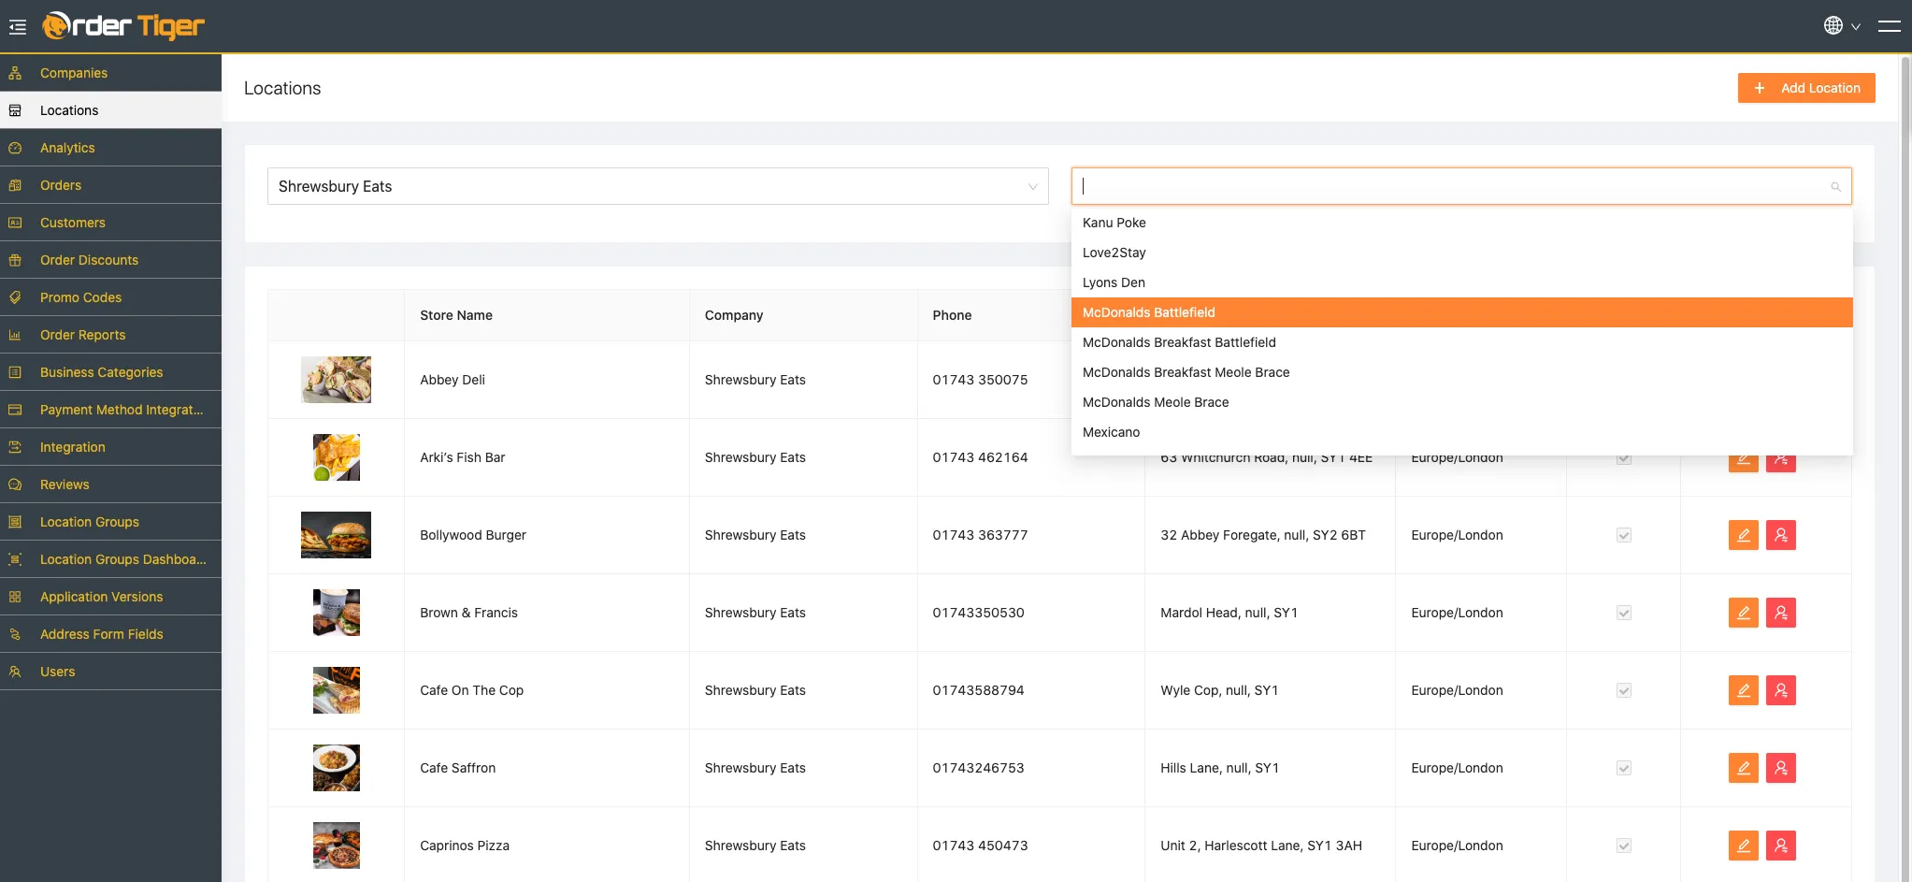Toggle the checkbox on the Cafe Saffron row
Viewport: 1912px width, 882px height.
(x=1624, y=768)
